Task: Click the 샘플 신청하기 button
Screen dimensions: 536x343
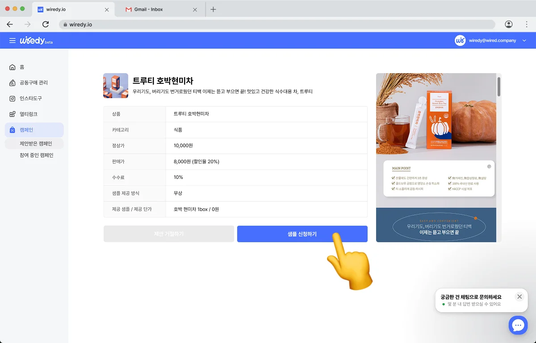Action: point(302,234)
